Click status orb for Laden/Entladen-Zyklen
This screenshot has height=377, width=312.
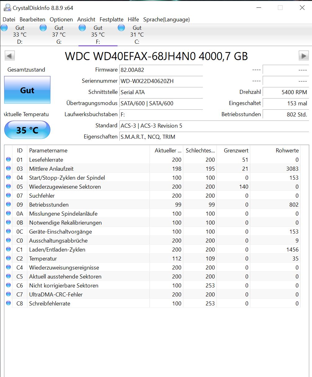tap(8, 249)
